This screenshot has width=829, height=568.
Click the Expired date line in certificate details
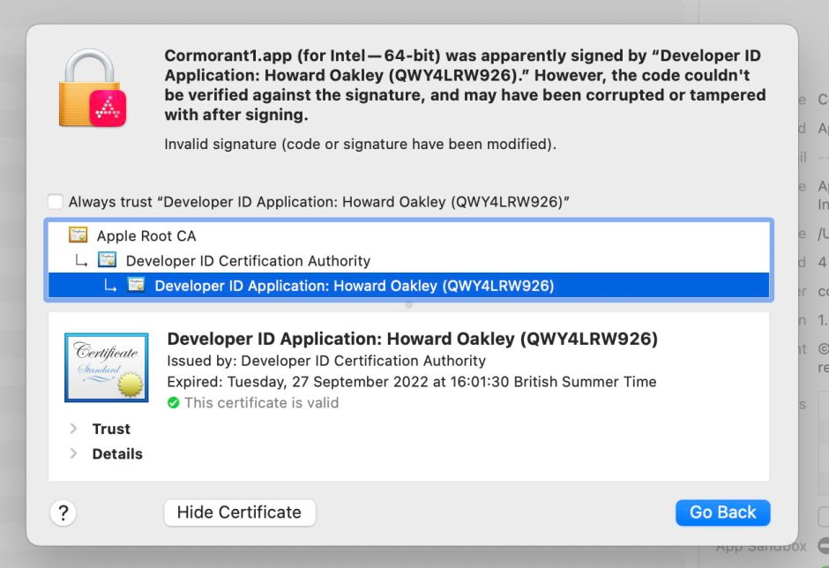[412, 382]
